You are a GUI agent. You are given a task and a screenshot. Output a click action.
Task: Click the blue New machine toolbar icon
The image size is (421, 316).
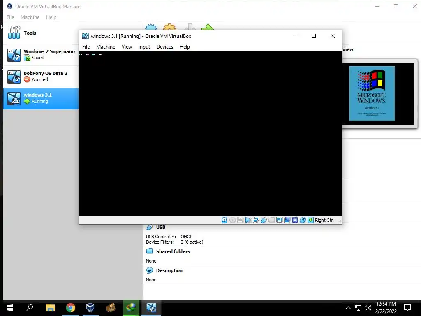tap(151, 27)
